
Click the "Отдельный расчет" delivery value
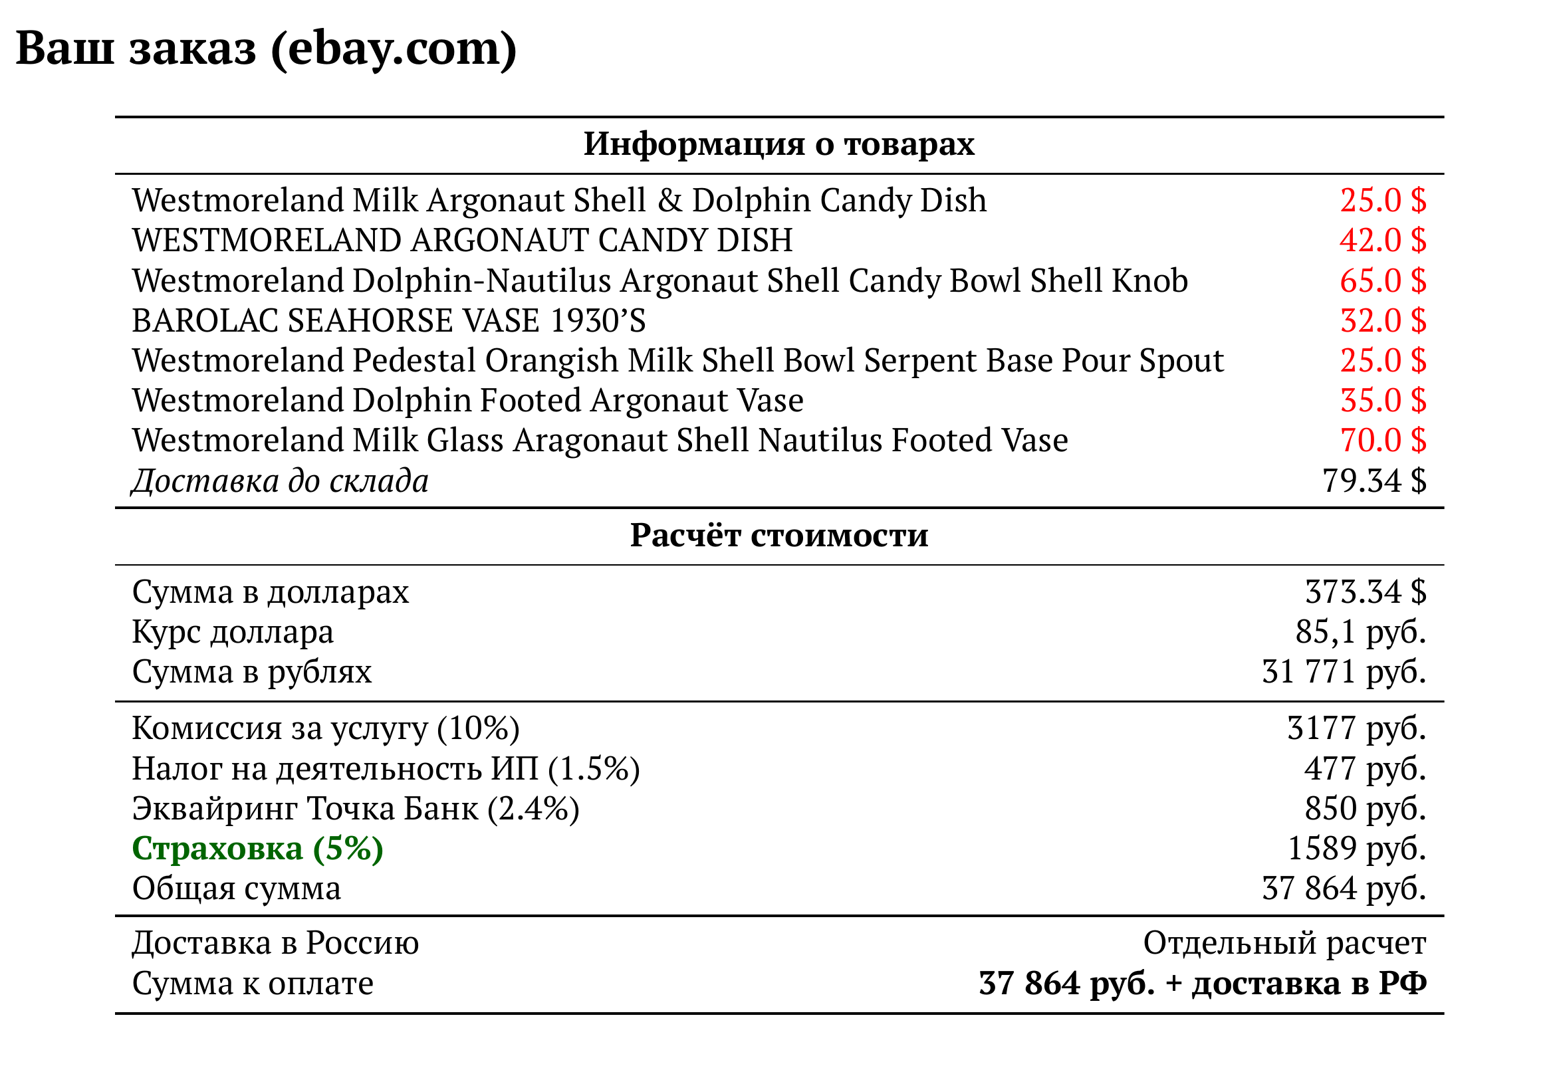pos(1284,943)
